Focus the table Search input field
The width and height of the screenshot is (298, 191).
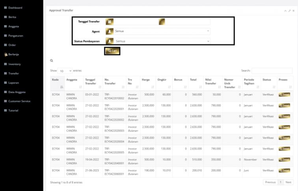pos(272,71)
